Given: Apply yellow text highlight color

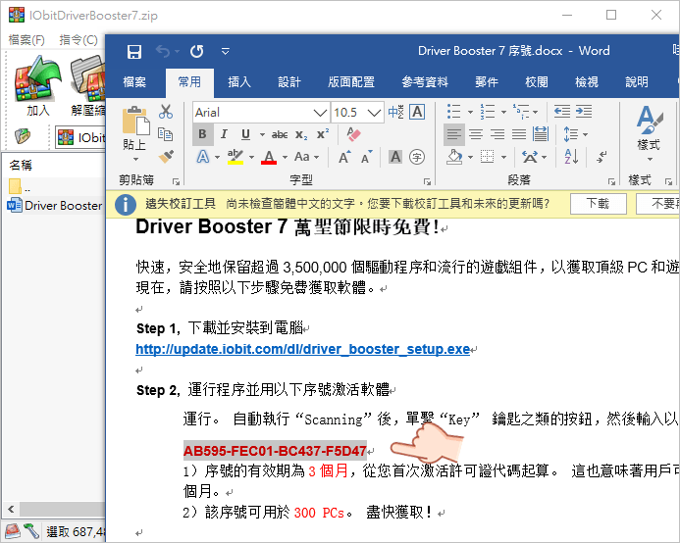Looking at the screenshot, I should 235,157.
